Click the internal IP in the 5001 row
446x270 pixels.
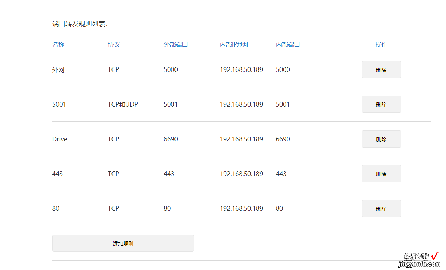(x=241, y=104)
